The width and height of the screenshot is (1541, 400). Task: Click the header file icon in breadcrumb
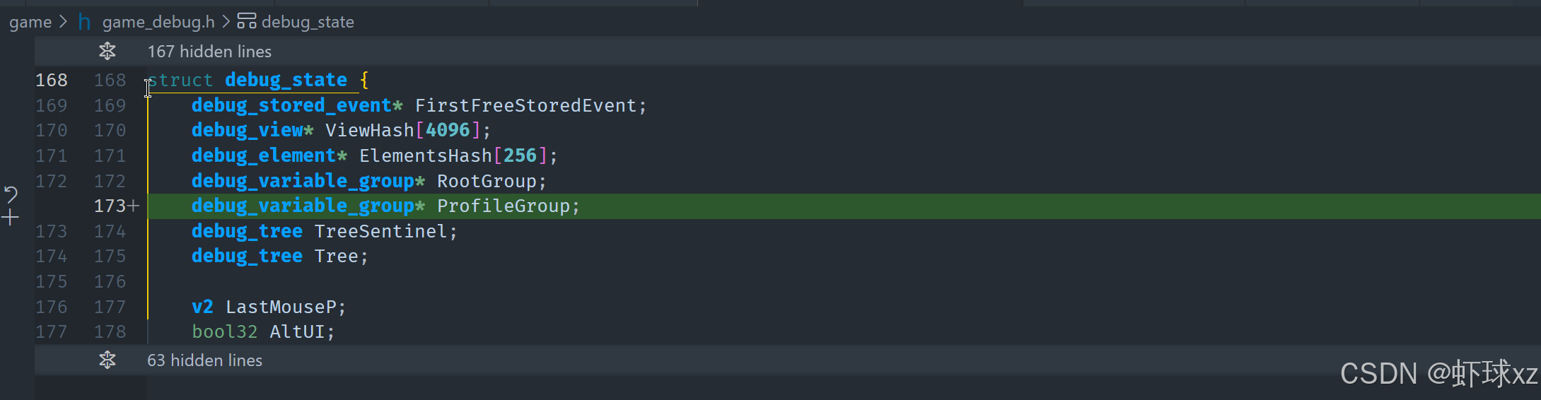tap(84, 22)
